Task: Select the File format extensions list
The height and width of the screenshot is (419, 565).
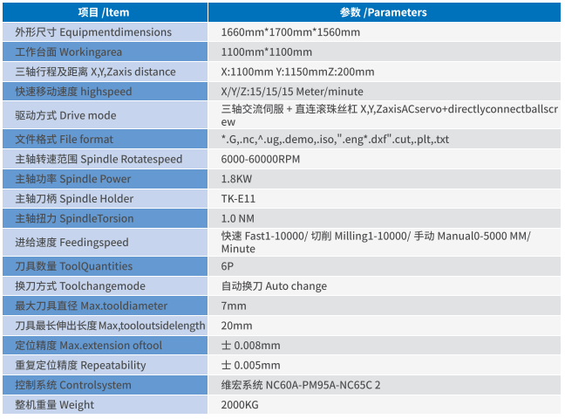Action: (x=336, y=140)
